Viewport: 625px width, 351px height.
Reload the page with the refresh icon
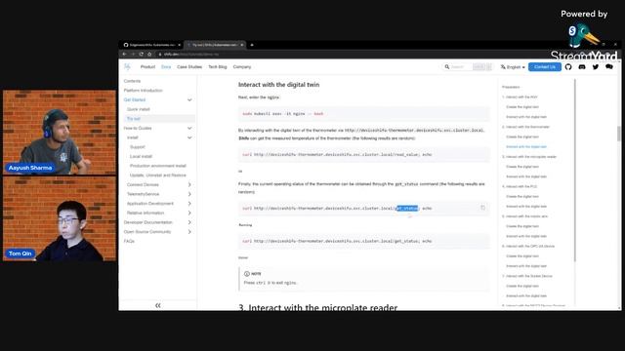[x=141, y=55]
